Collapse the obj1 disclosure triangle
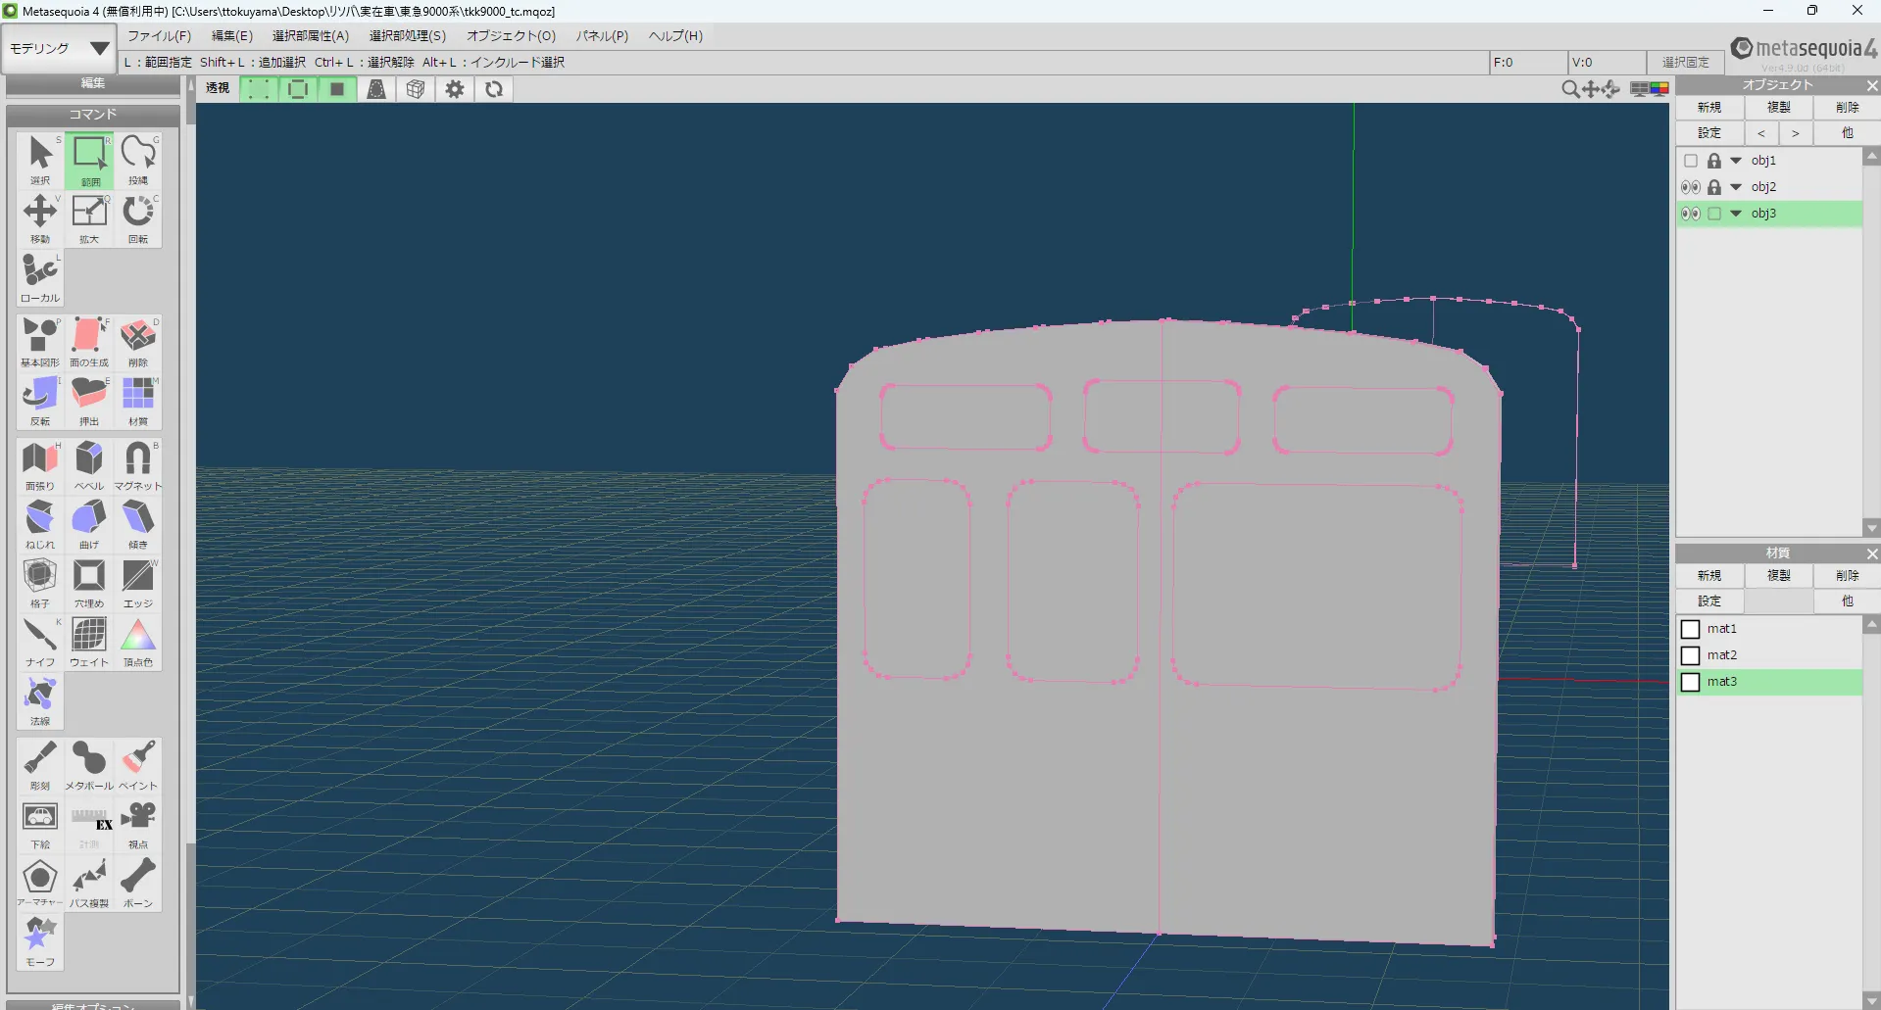 click(1736, 161)
